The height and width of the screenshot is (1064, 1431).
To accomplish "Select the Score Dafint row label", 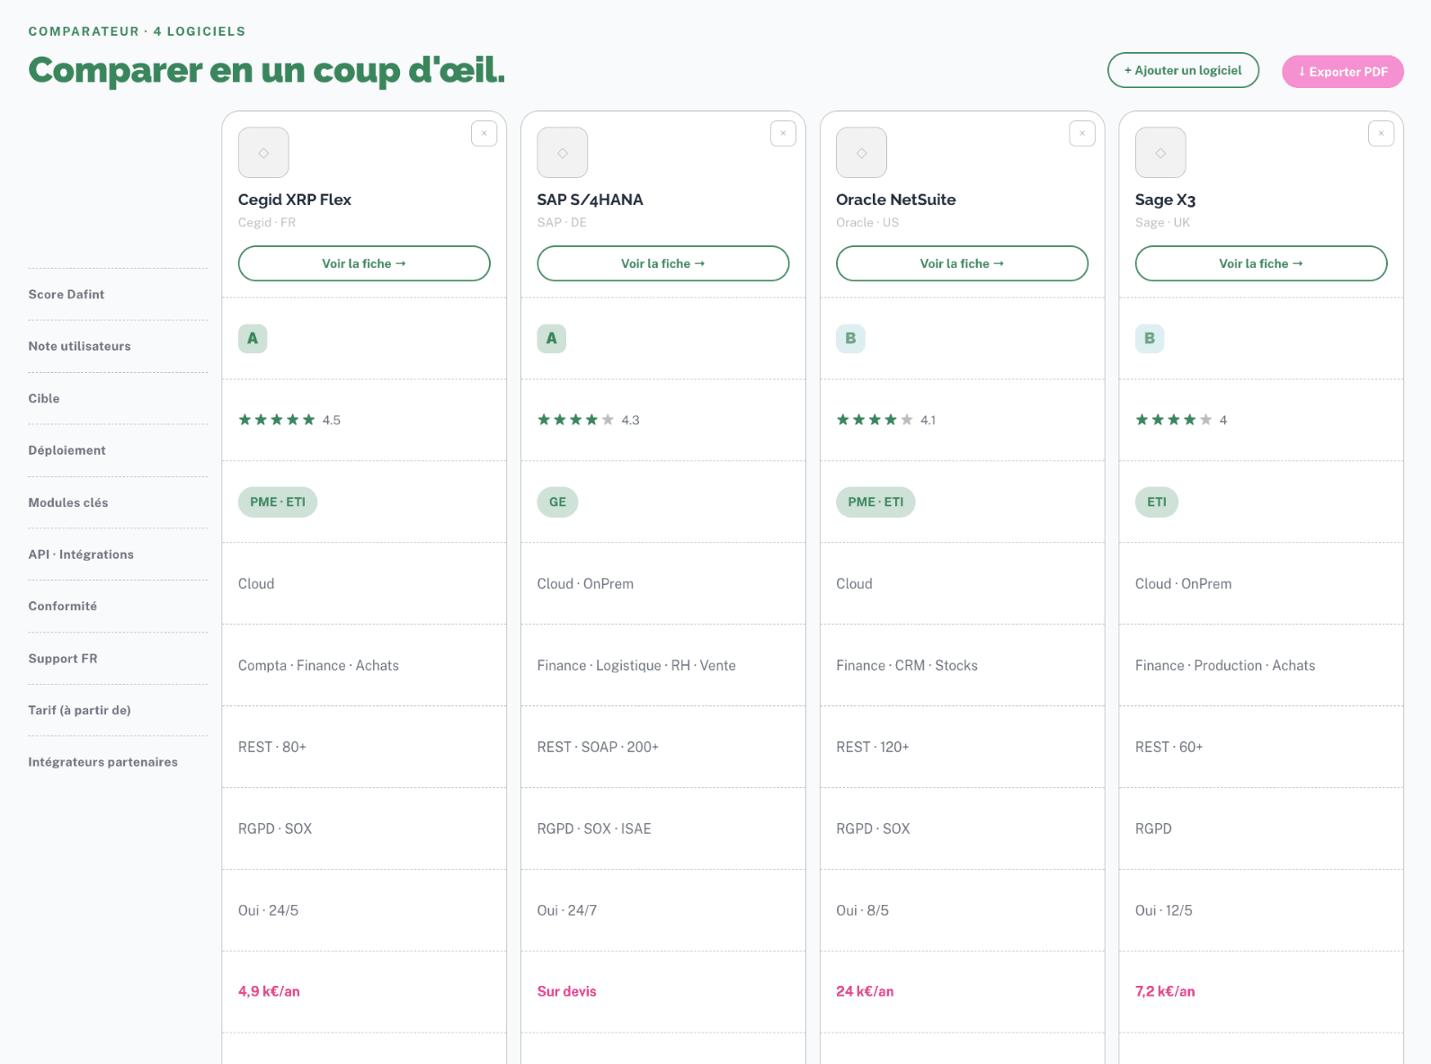I will pyautogui.click(x=67, y=295).
